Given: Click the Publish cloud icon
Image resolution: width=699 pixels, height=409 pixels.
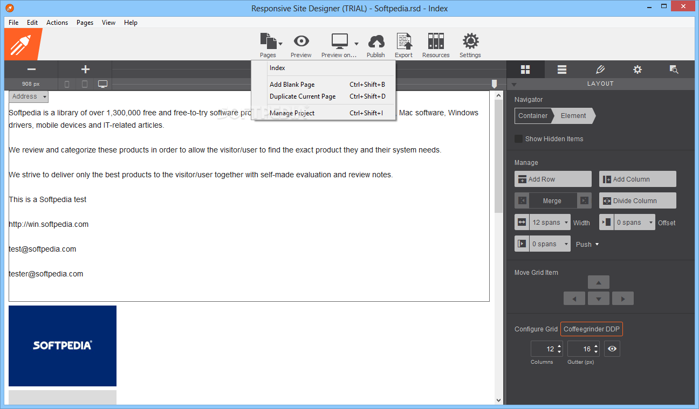Looking at the screenshot, I should [376, 41].
